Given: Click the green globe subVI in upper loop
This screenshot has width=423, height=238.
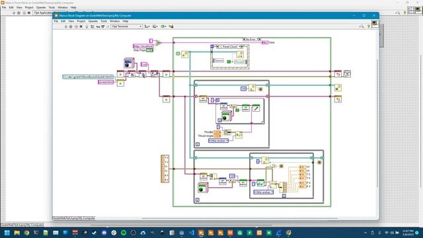Looking at the screenshot, I should (x=226, y=116).
